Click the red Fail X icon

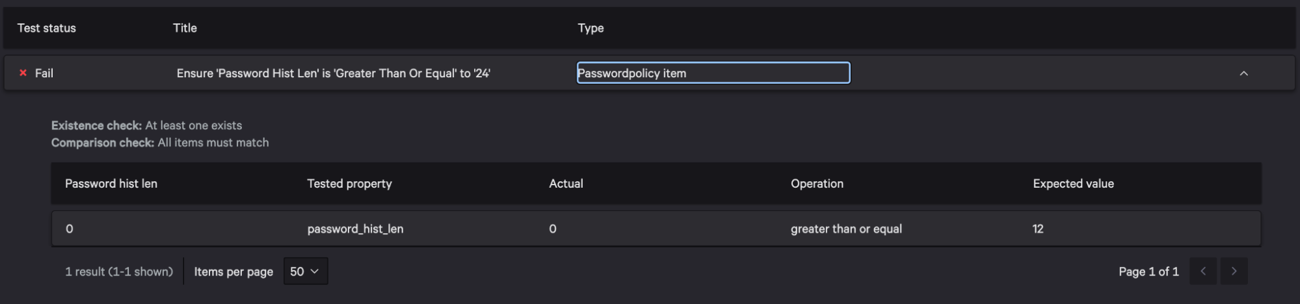point(23,73)
